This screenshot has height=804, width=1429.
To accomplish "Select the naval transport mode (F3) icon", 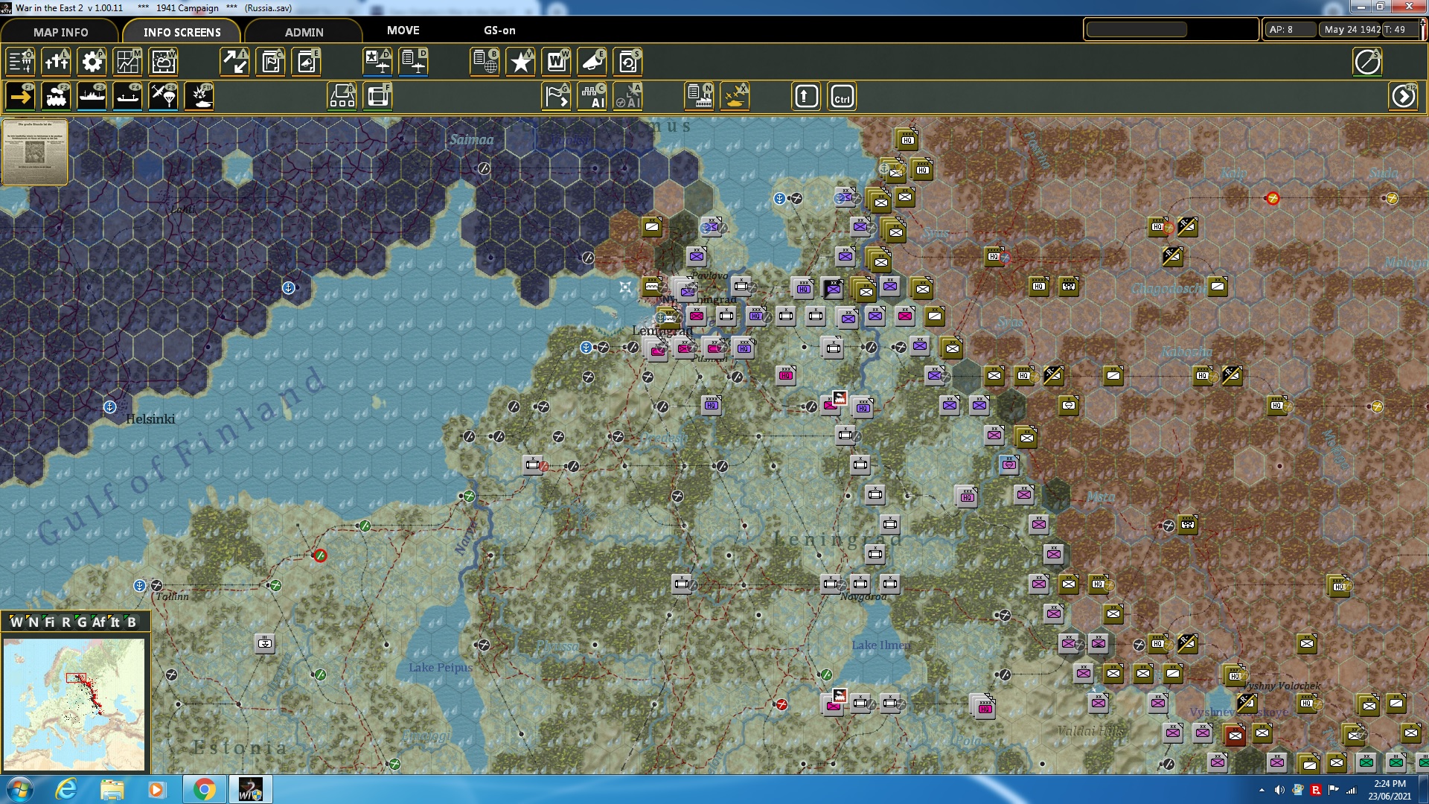I will [x=92, y=97].
